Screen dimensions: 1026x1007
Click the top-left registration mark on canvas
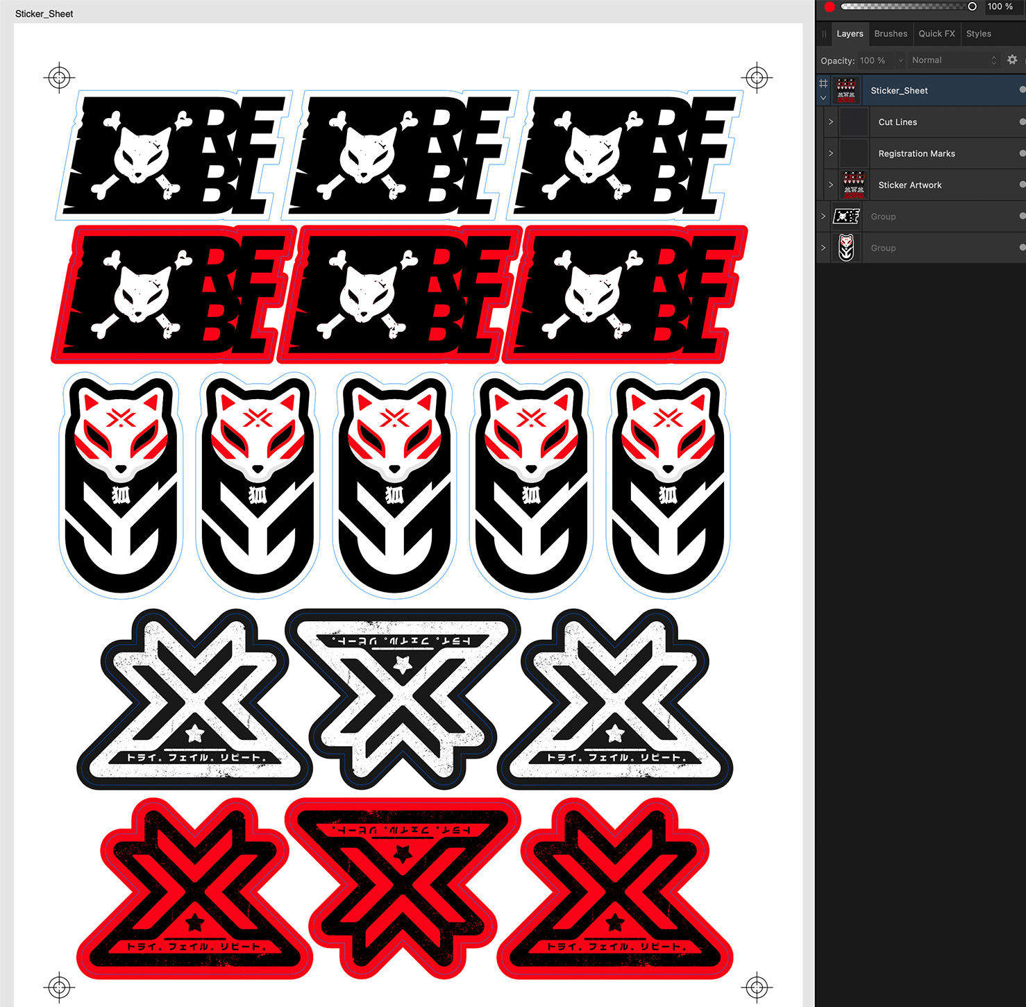(59, 78)
